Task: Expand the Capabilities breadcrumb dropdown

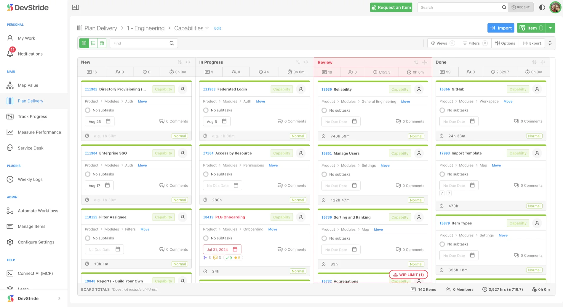Action: click(207, 28)
